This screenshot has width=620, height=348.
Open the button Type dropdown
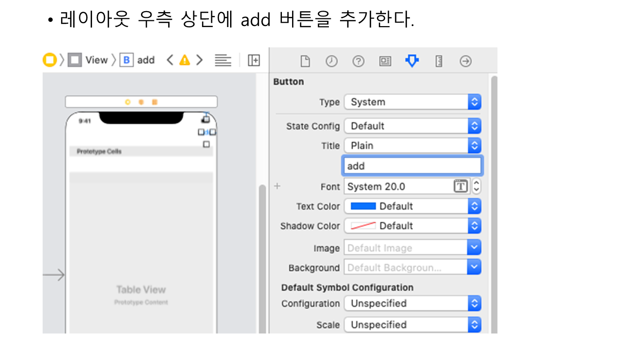[x=412, y=102]
